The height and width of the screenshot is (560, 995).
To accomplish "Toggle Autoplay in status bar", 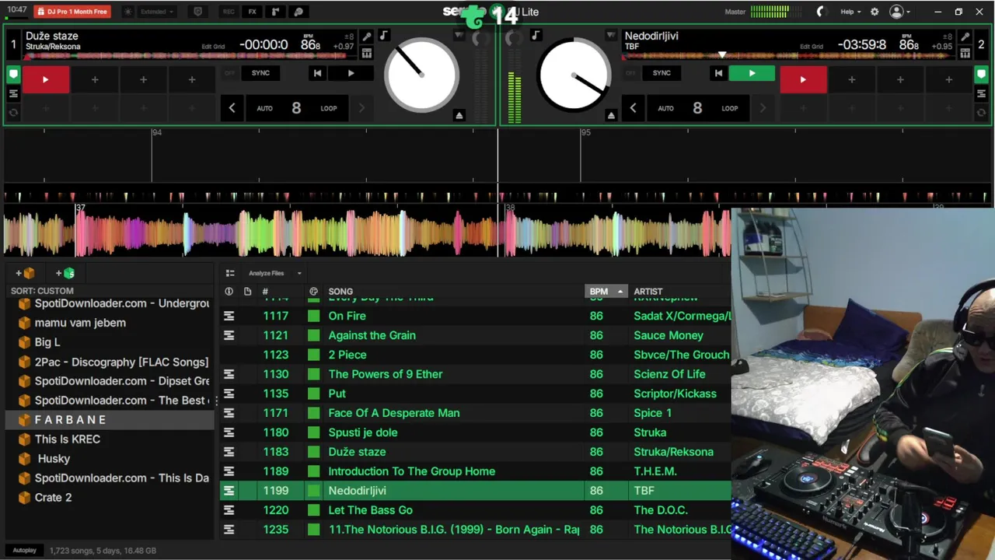I will (x=24, y=551).
